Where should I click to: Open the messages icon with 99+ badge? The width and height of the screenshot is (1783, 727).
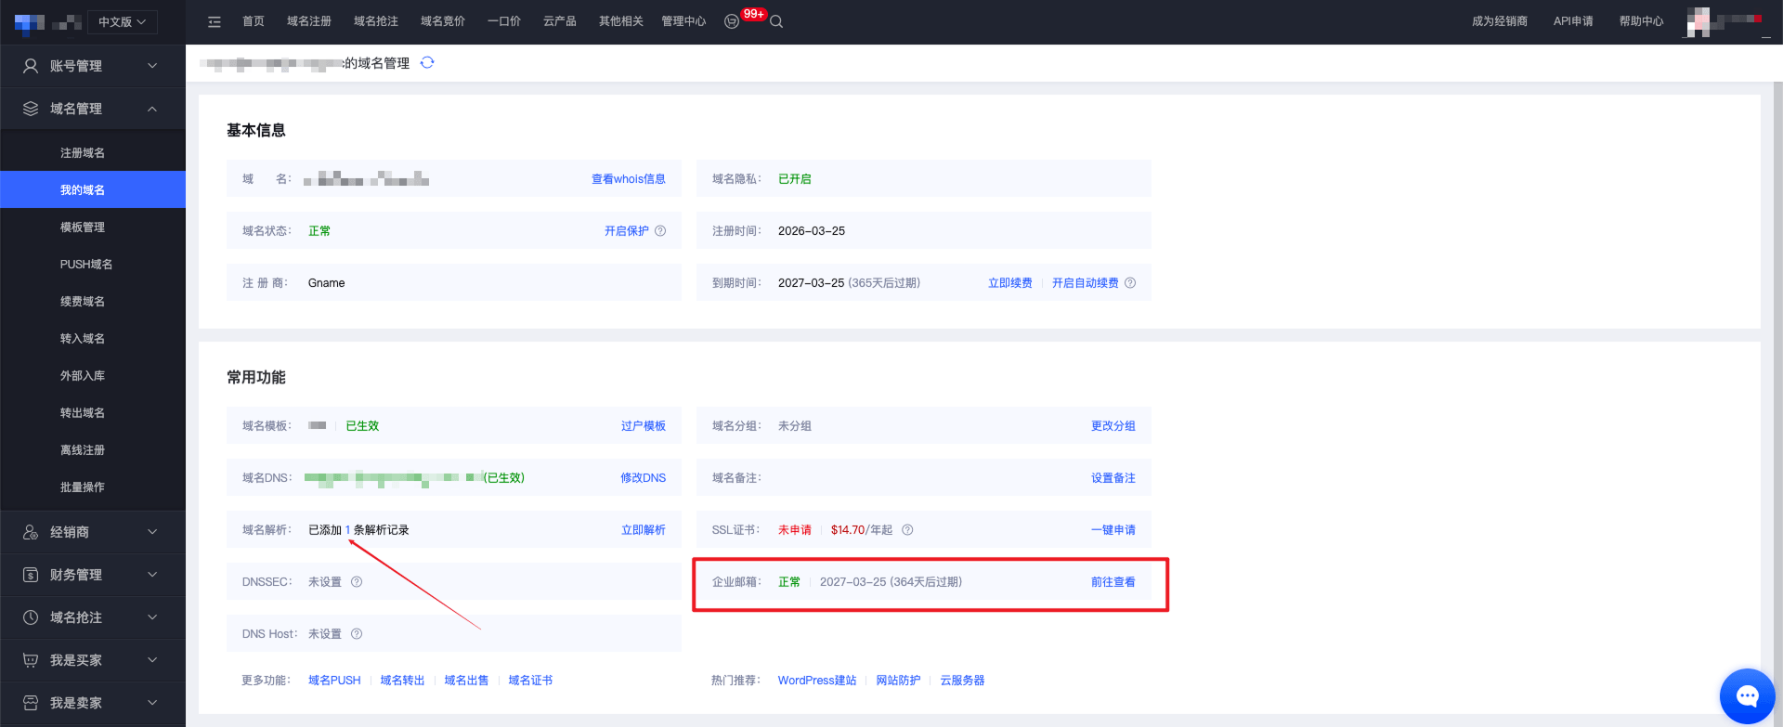pos(733,21)
